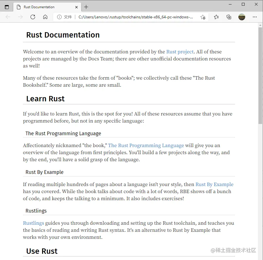Go forward with the forward arrow
The width and height of the screenshot is (263, 260).
(x=20, y=17)
